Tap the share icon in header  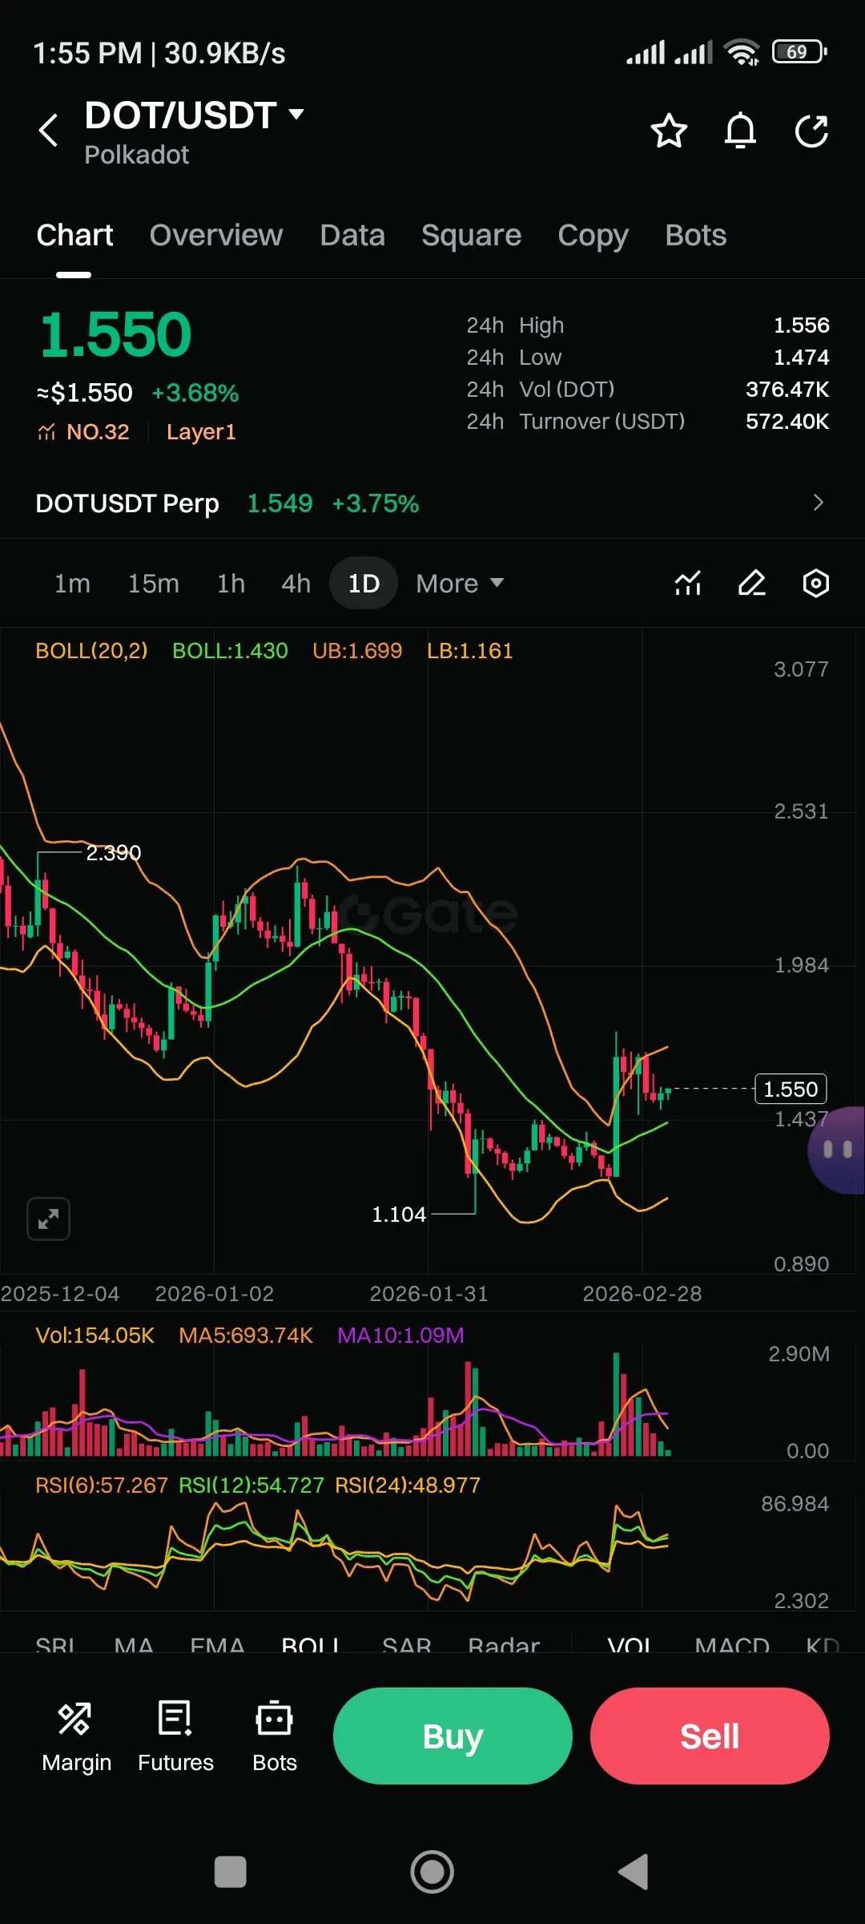(x=811, y=131)
